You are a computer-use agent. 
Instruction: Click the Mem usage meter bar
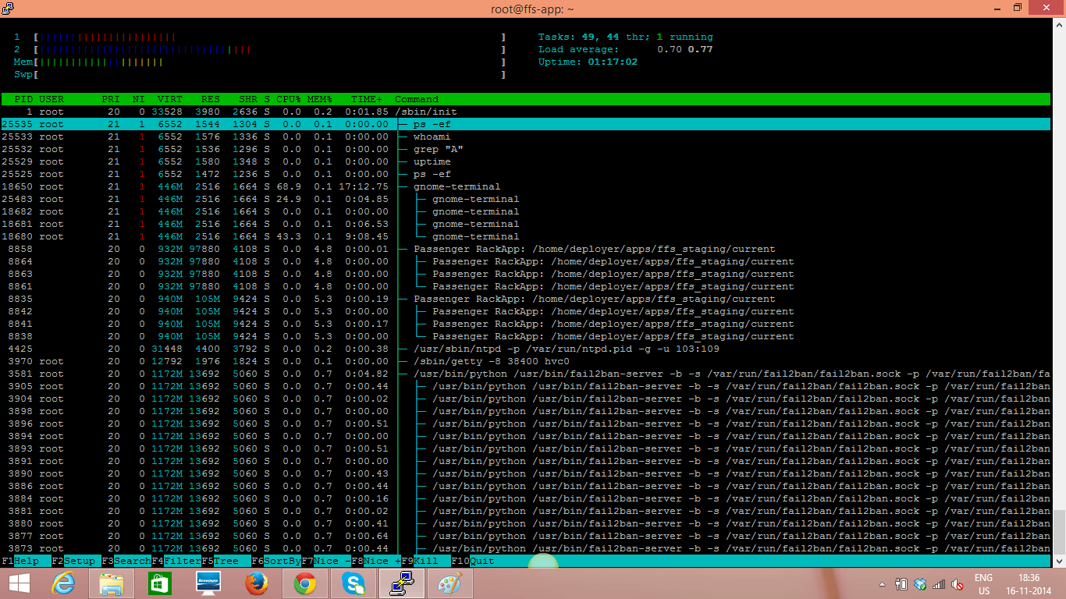(270, 62)
